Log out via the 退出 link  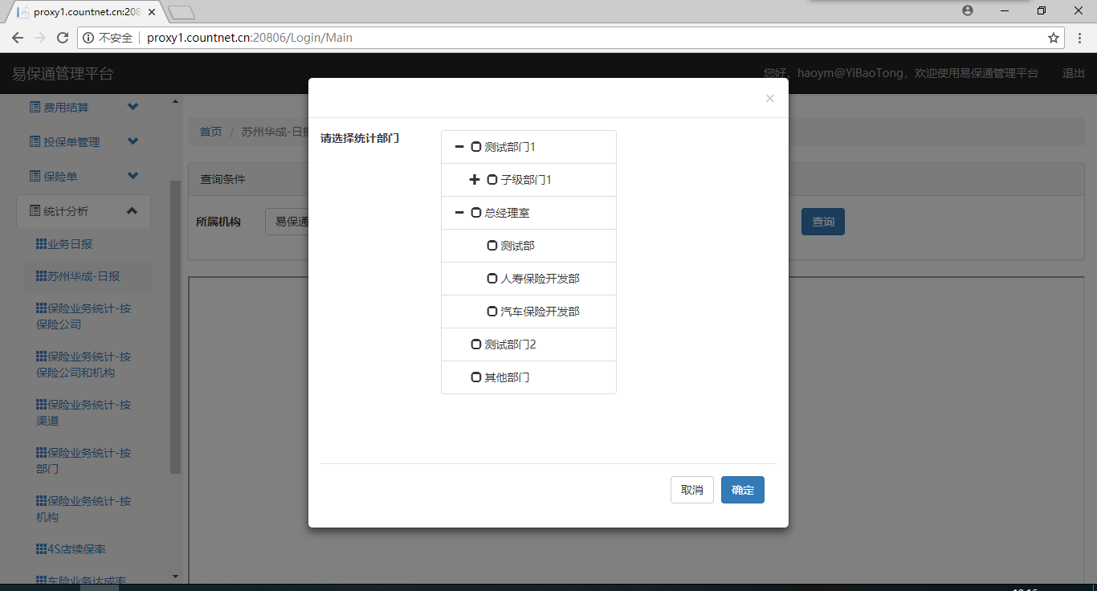pyautogui.click(x=1074, y=73)
